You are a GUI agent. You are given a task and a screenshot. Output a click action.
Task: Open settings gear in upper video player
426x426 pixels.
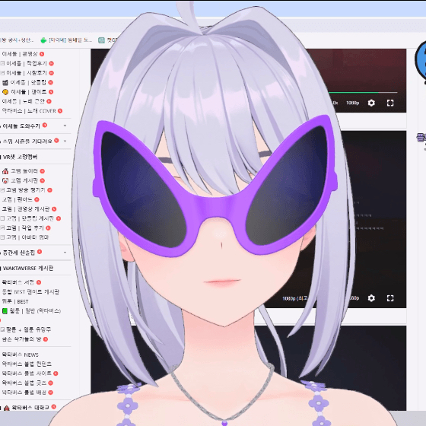[371, 103]
